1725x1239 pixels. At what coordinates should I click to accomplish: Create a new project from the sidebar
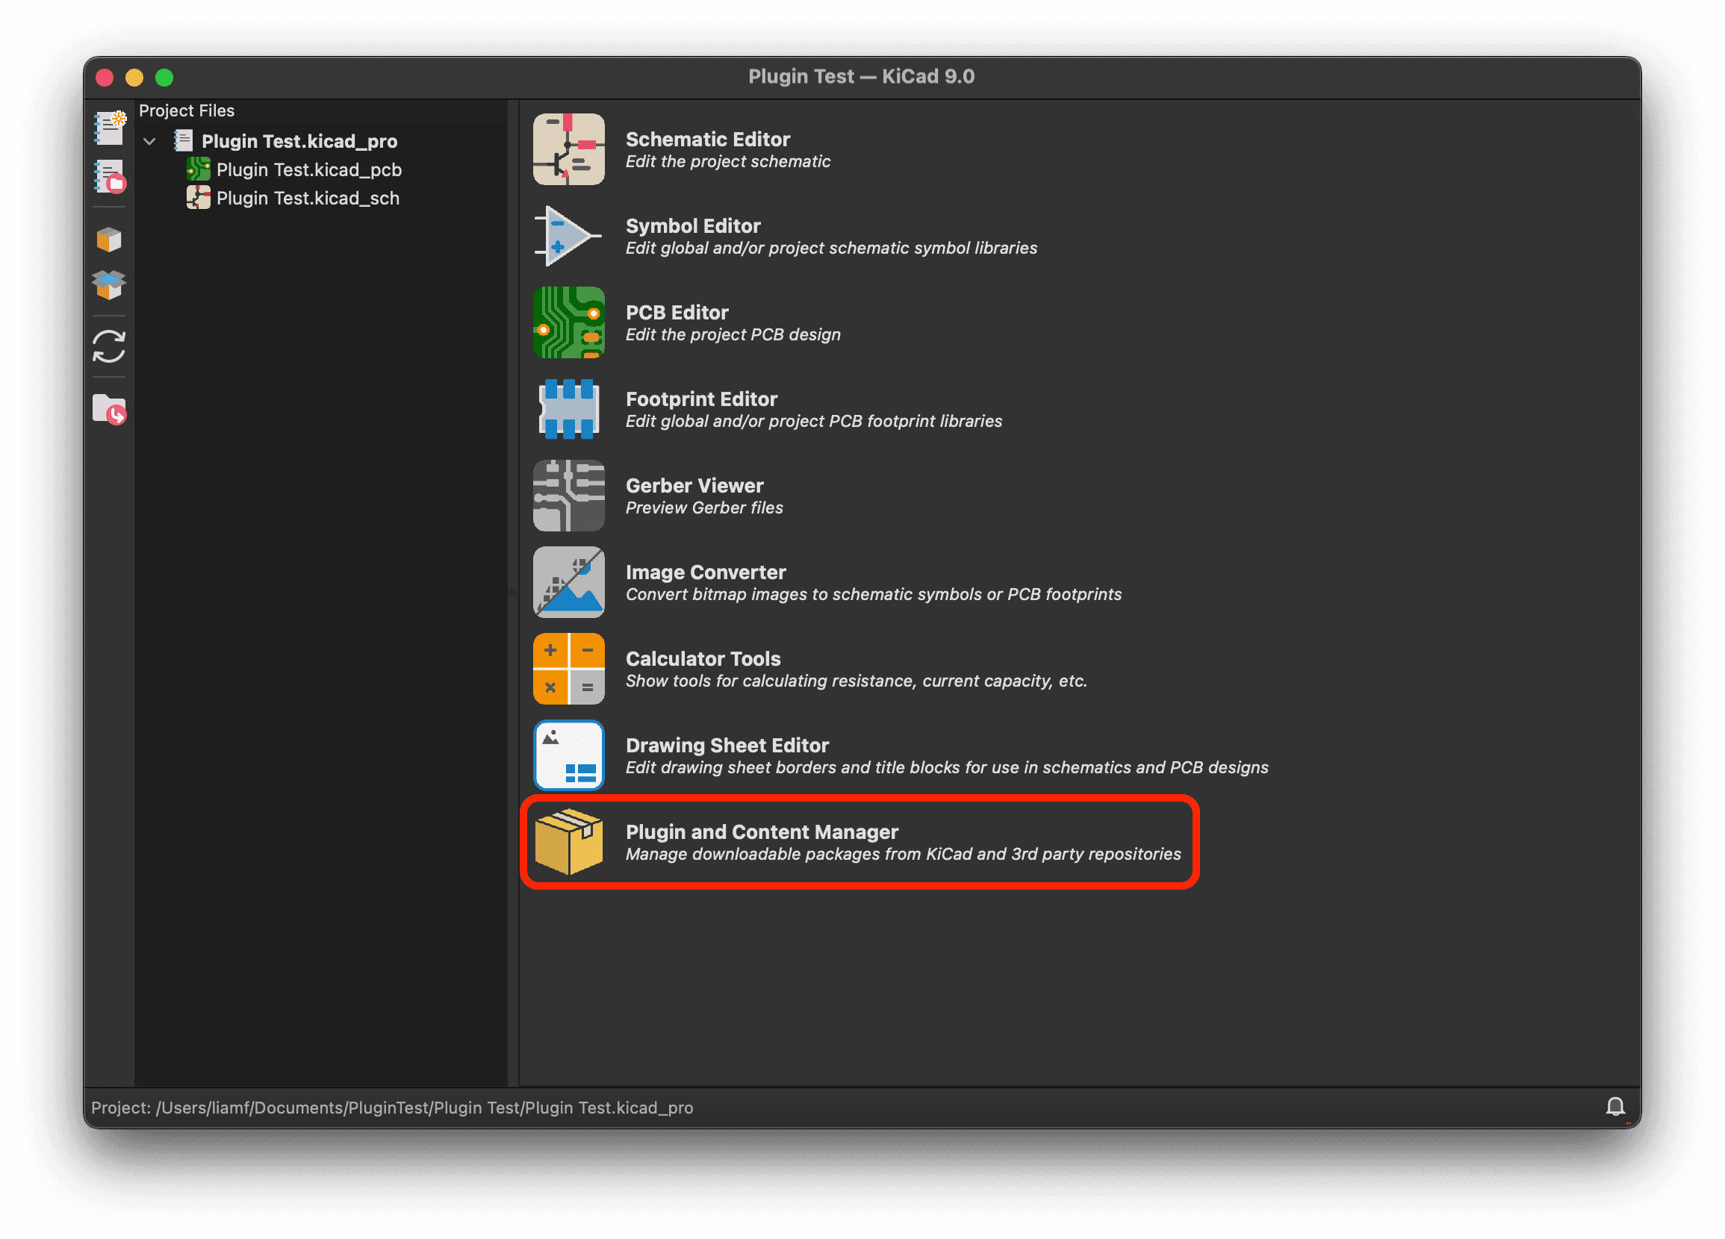(x=109, y=128)
